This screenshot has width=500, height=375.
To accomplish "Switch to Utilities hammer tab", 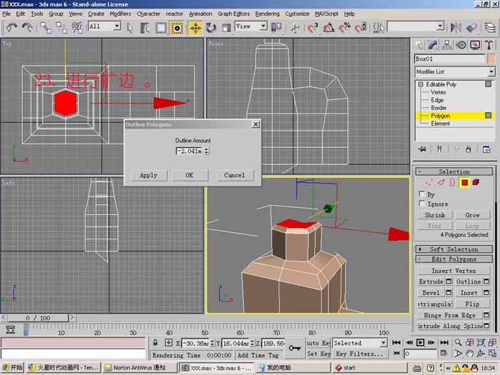I will click(x=489, y=45).
